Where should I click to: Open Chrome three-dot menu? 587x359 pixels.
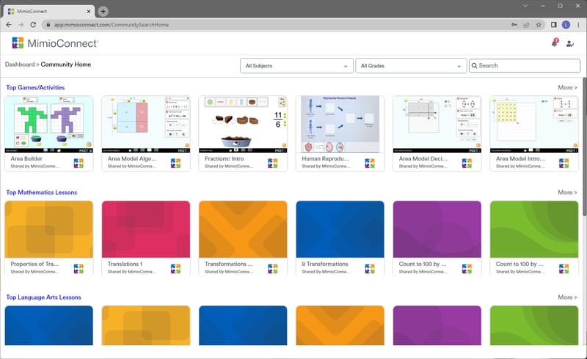(578, 25)
